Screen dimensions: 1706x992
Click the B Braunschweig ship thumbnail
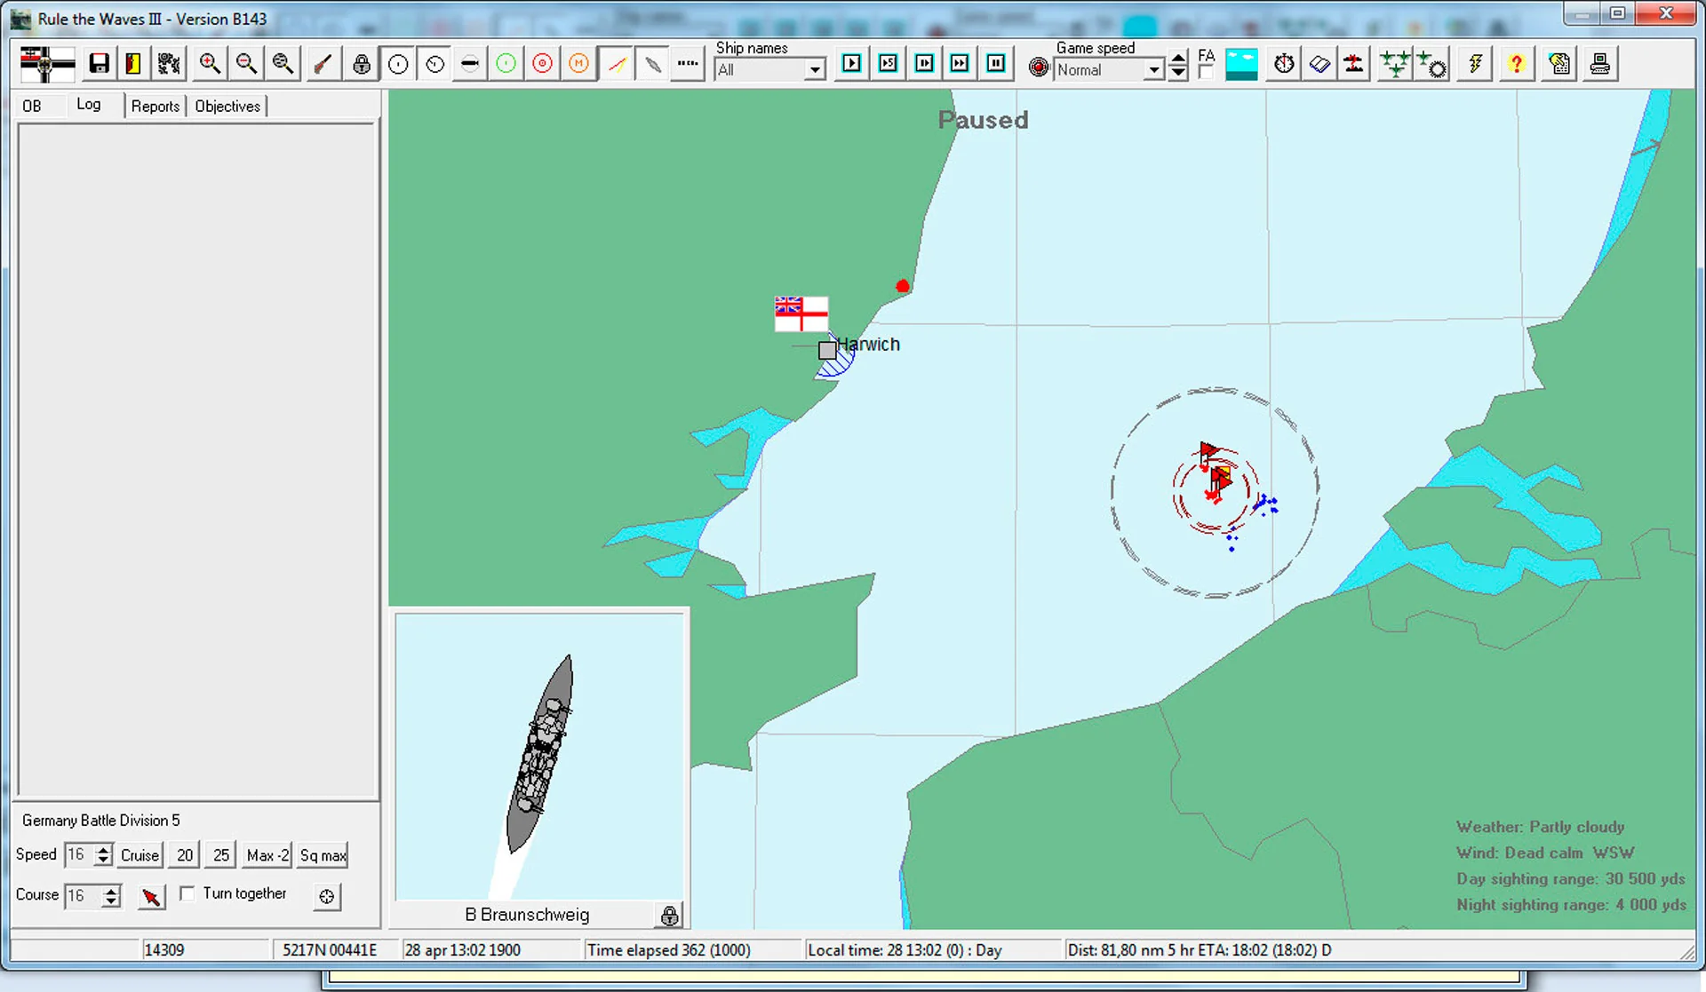pyautogui.click(x=539, y=757)
